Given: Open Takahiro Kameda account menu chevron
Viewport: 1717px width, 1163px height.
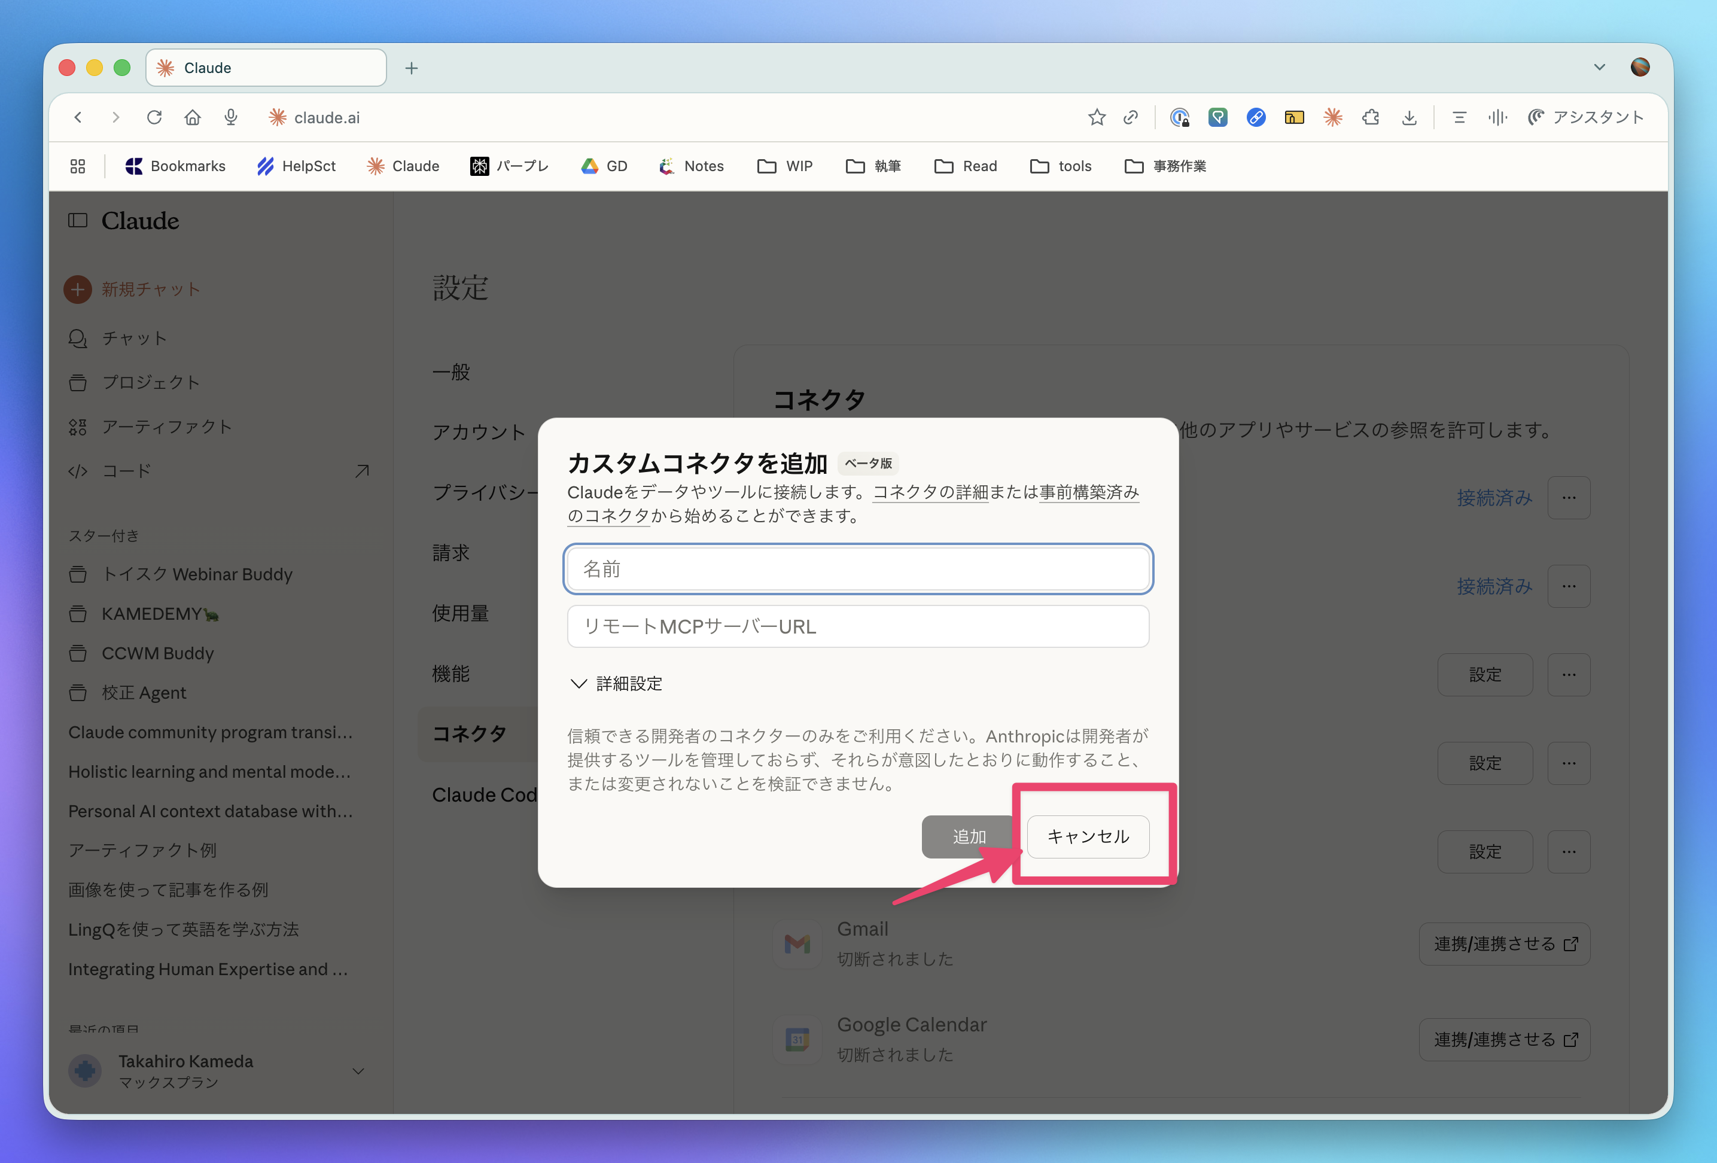Looking at the screenshot, I should point(358,1071).
